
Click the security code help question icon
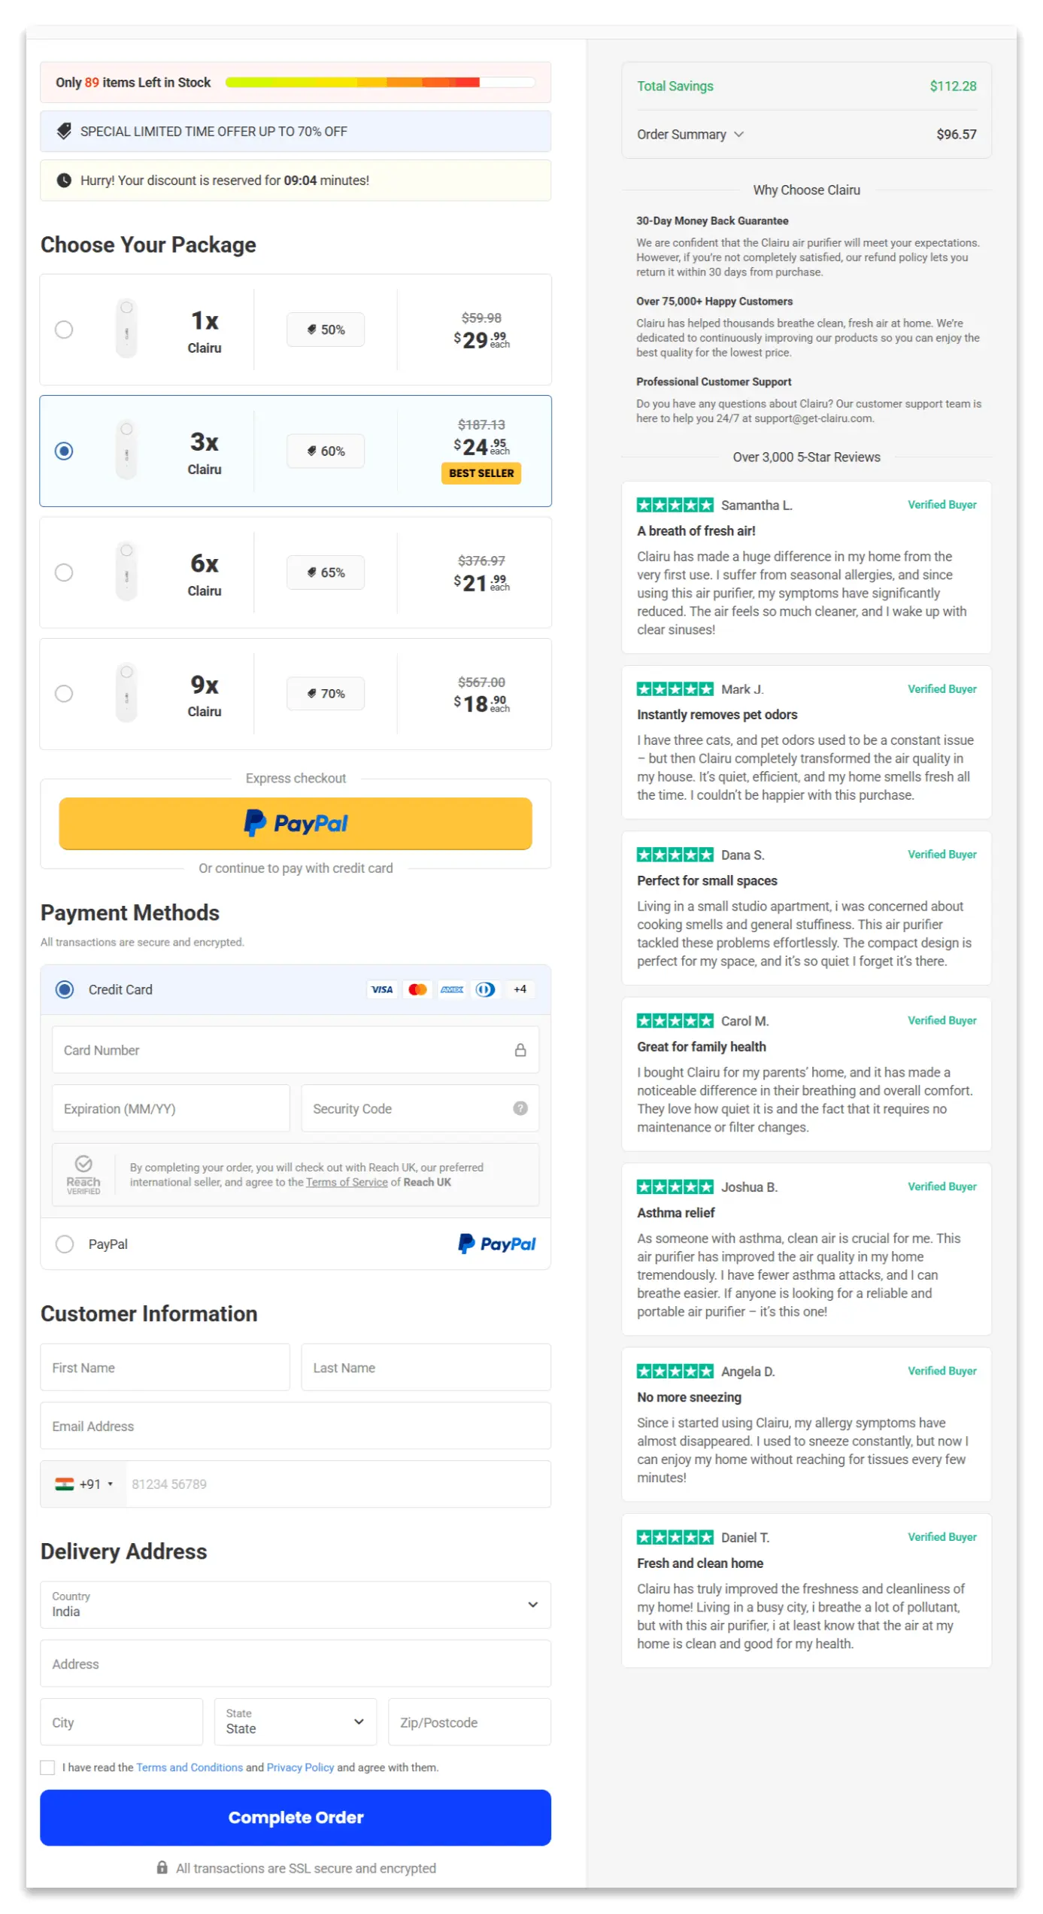520,1108
